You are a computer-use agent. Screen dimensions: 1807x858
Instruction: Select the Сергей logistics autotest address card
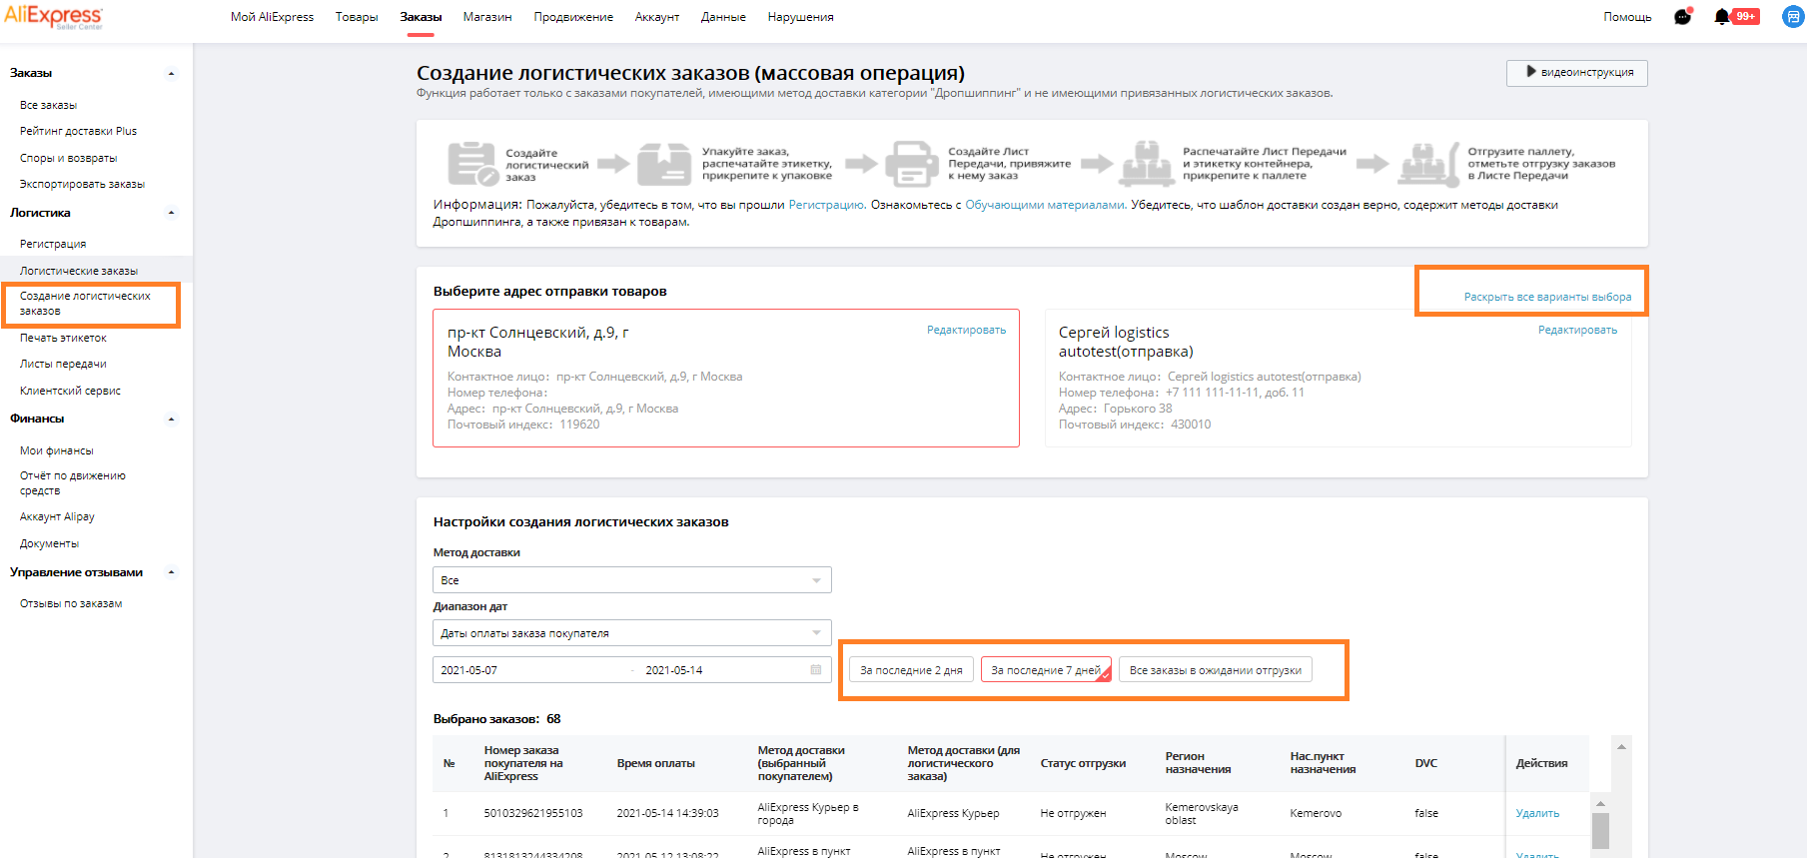click(1339, 378)
